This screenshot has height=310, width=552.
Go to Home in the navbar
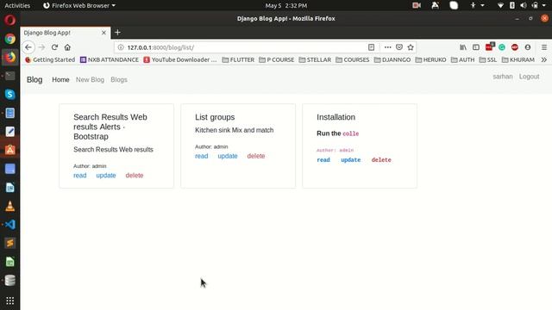click(x=60, y=80)
